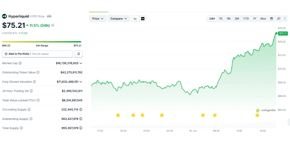Open the 24 Hour Trading Vol info icon
This screenshot has height=144, width=290.
[31, 91]
